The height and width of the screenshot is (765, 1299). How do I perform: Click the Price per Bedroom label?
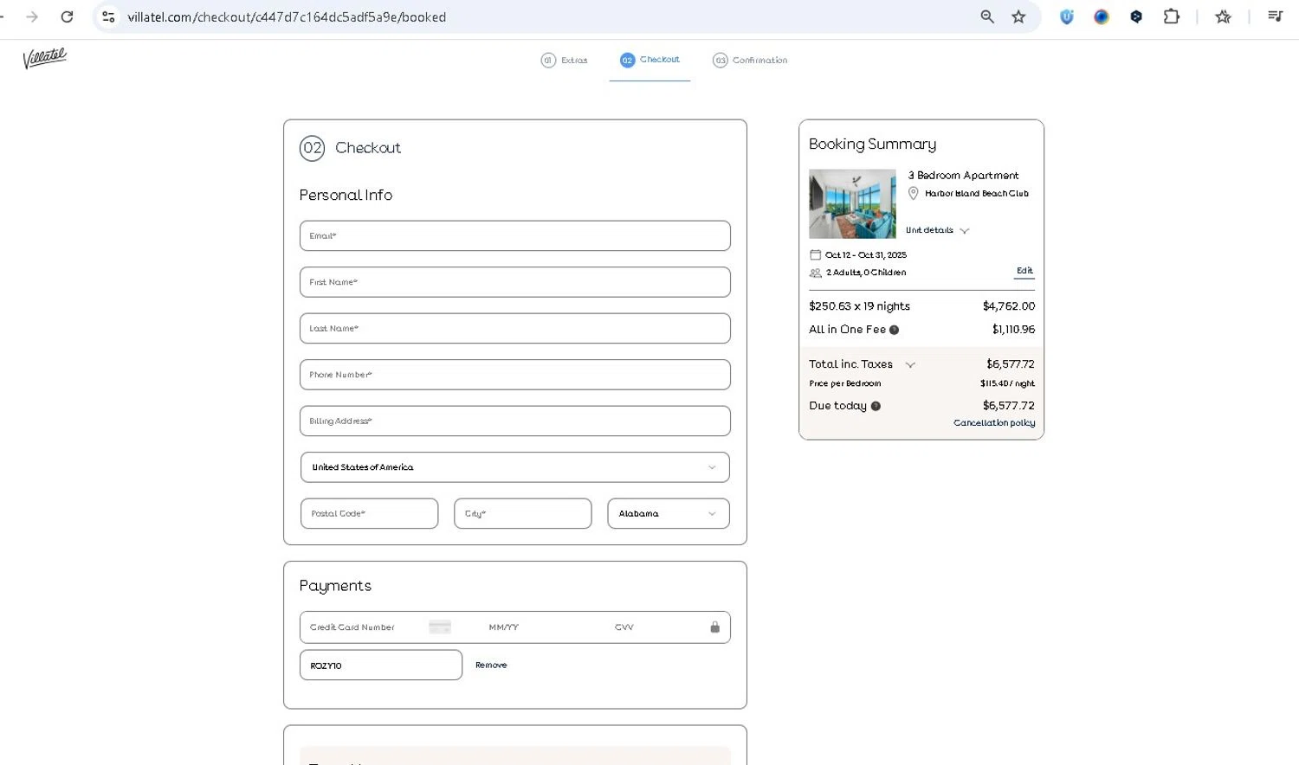click(x=845, y=383)
